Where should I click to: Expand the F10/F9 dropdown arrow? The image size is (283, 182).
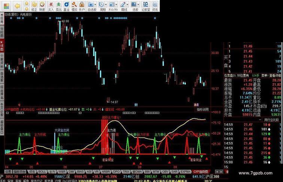116,4
